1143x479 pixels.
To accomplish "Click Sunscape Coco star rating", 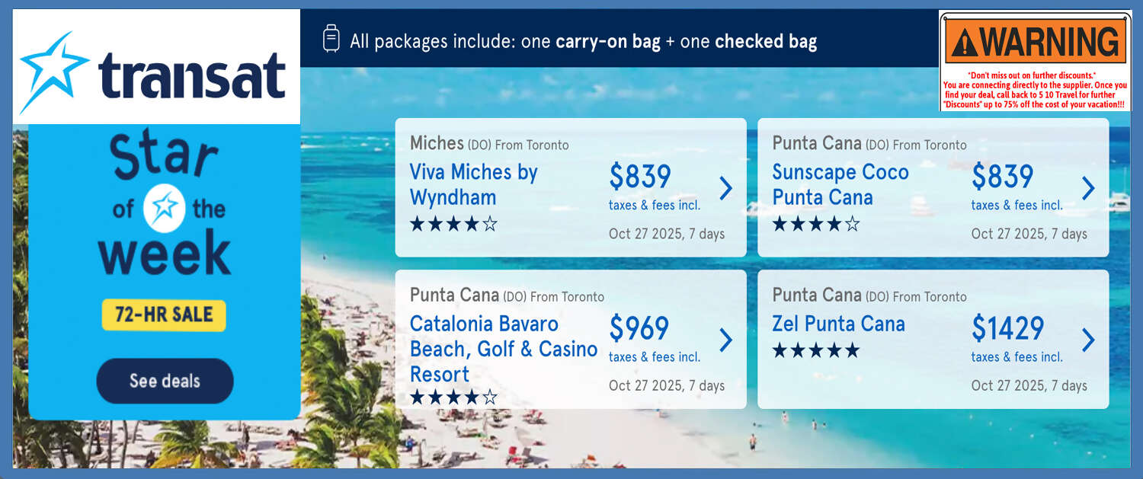I will [816, 224].
